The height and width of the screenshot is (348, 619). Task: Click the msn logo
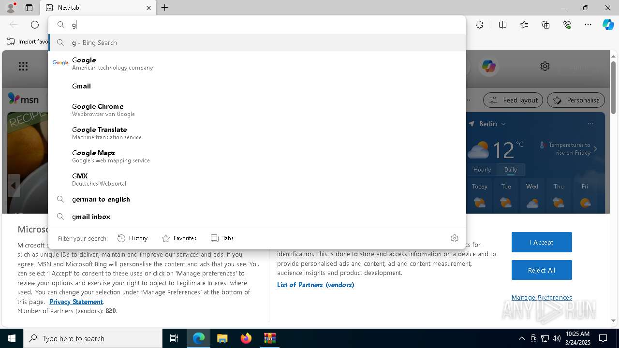pyautogui.click(x=23, y=99)
